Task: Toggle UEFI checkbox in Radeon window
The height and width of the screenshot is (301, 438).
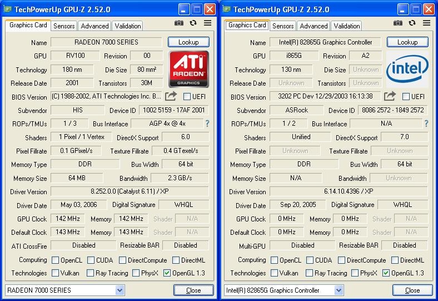Action: 187,97
